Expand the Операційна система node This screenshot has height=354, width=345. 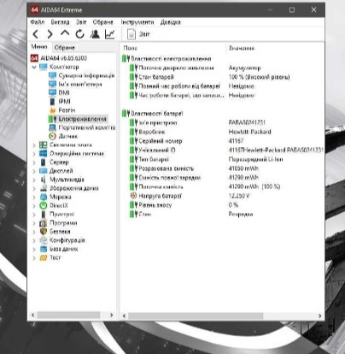tap(34, 154)
